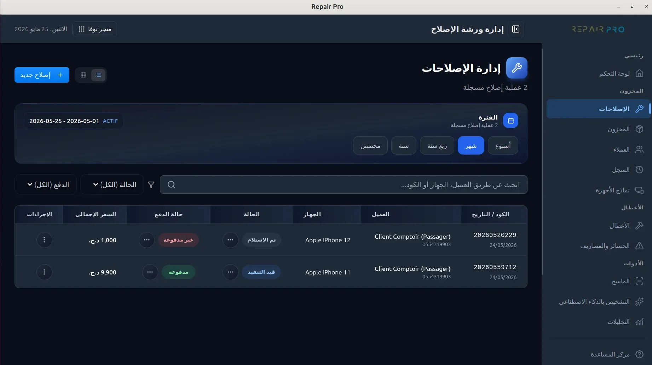Click the active date range badge

(74, 121)
